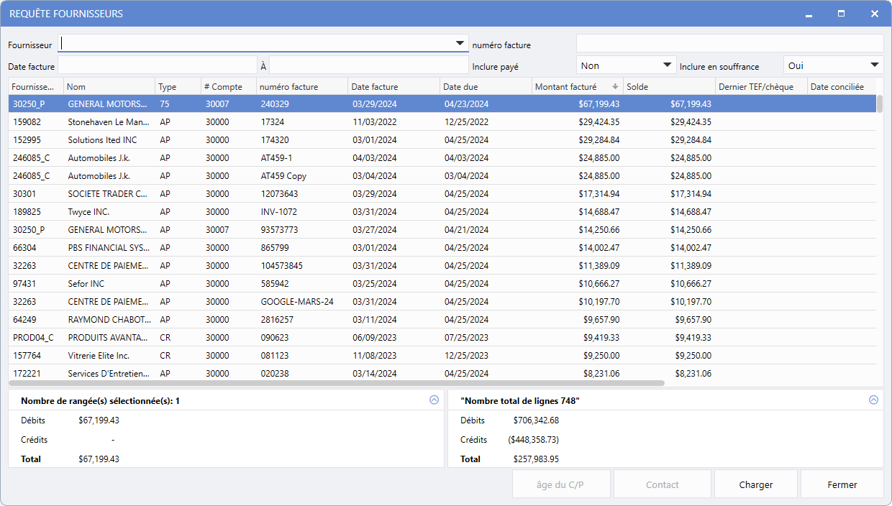Select the Services D'Entretien... row
The image size is (892, 506).
coord(442,374)
